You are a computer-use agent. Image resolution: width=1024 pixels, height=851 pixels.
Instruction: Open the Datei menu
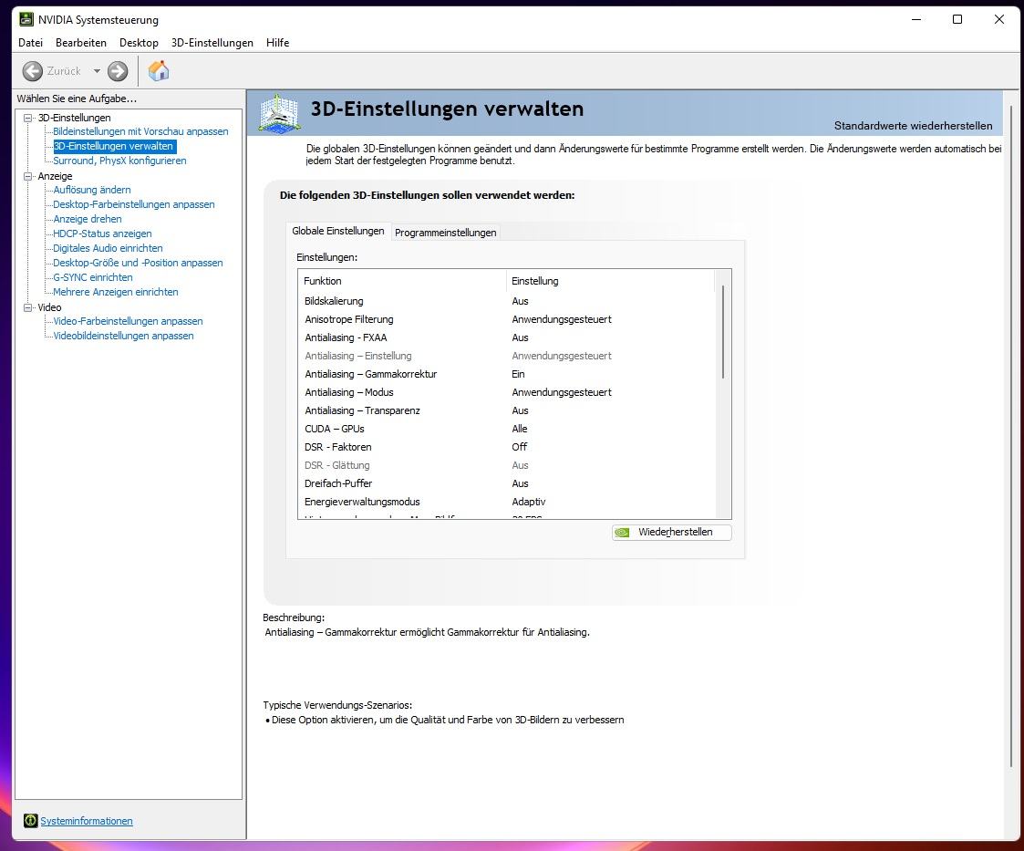(31, 43)
